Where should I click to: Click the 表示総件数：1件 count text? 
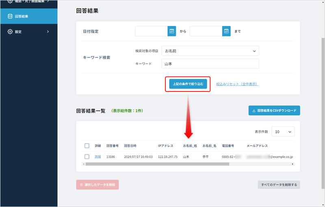pyautogui.click(x=127, y=111)
